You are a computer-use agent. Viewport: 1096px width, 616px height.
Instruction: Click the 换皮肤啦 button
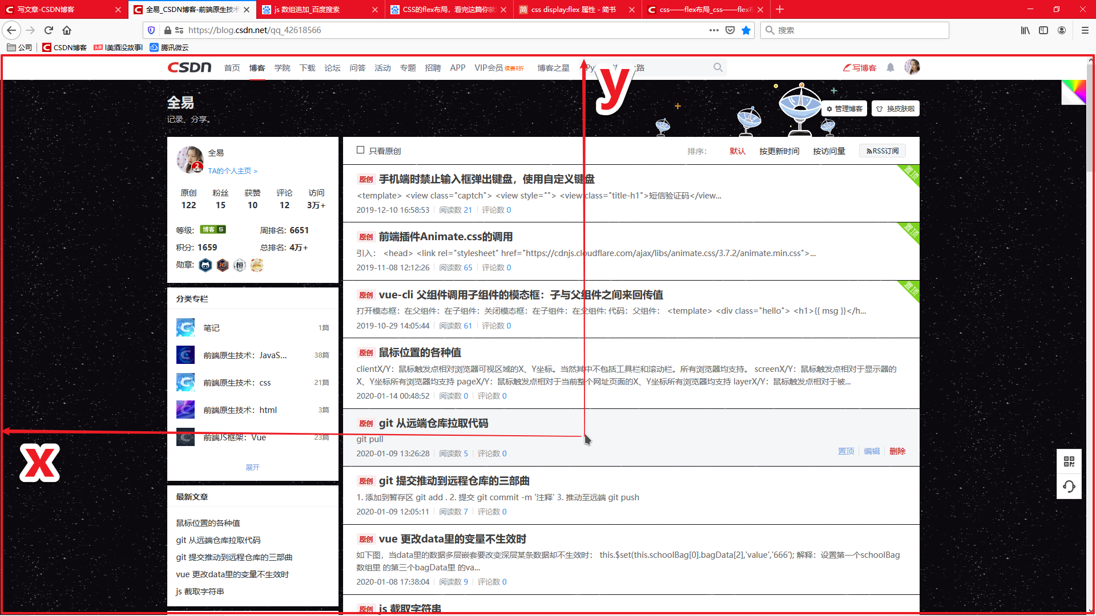tap(896, 108)
